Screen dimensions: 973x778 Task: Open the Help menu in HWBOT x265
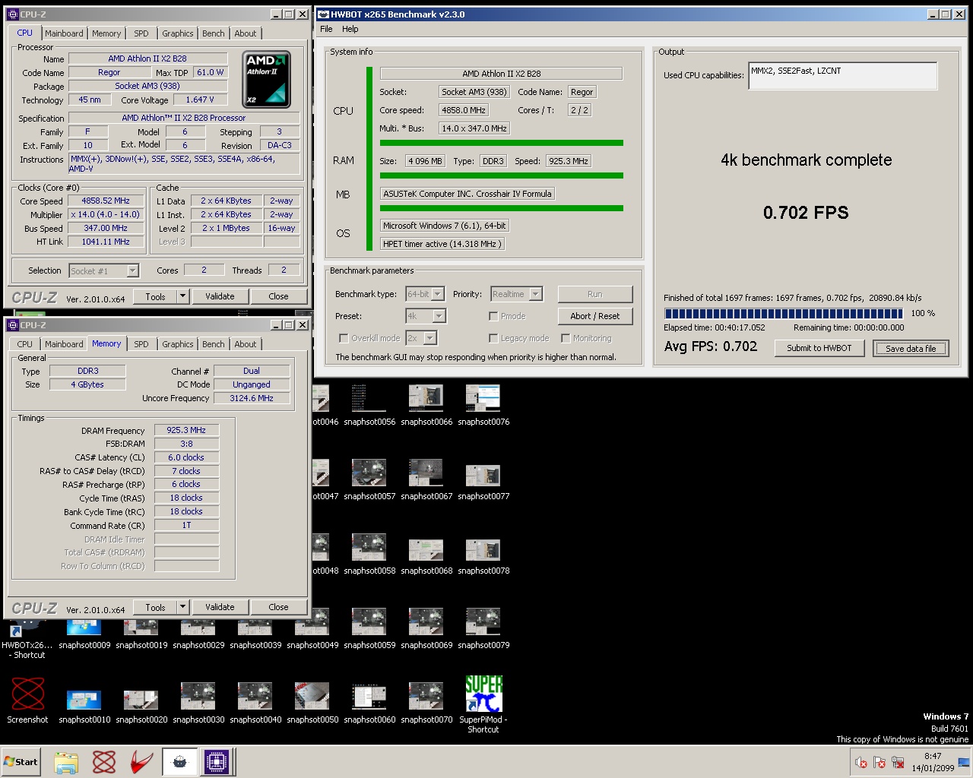tap(350, 29)
